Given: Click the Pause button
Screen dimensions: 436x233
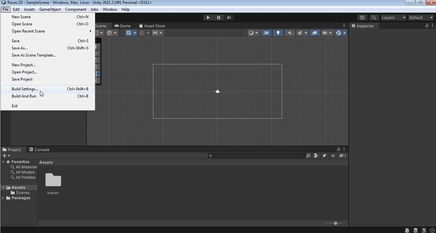Looking at the screenshot, I should 219,17.
